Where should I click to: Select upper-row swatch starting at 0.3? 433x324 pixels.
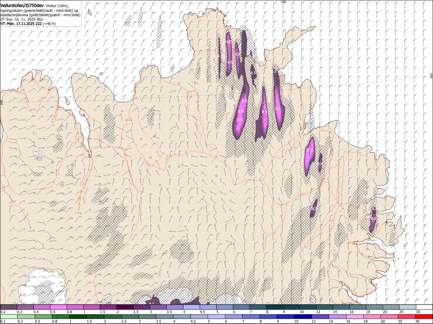coord(25,307)
